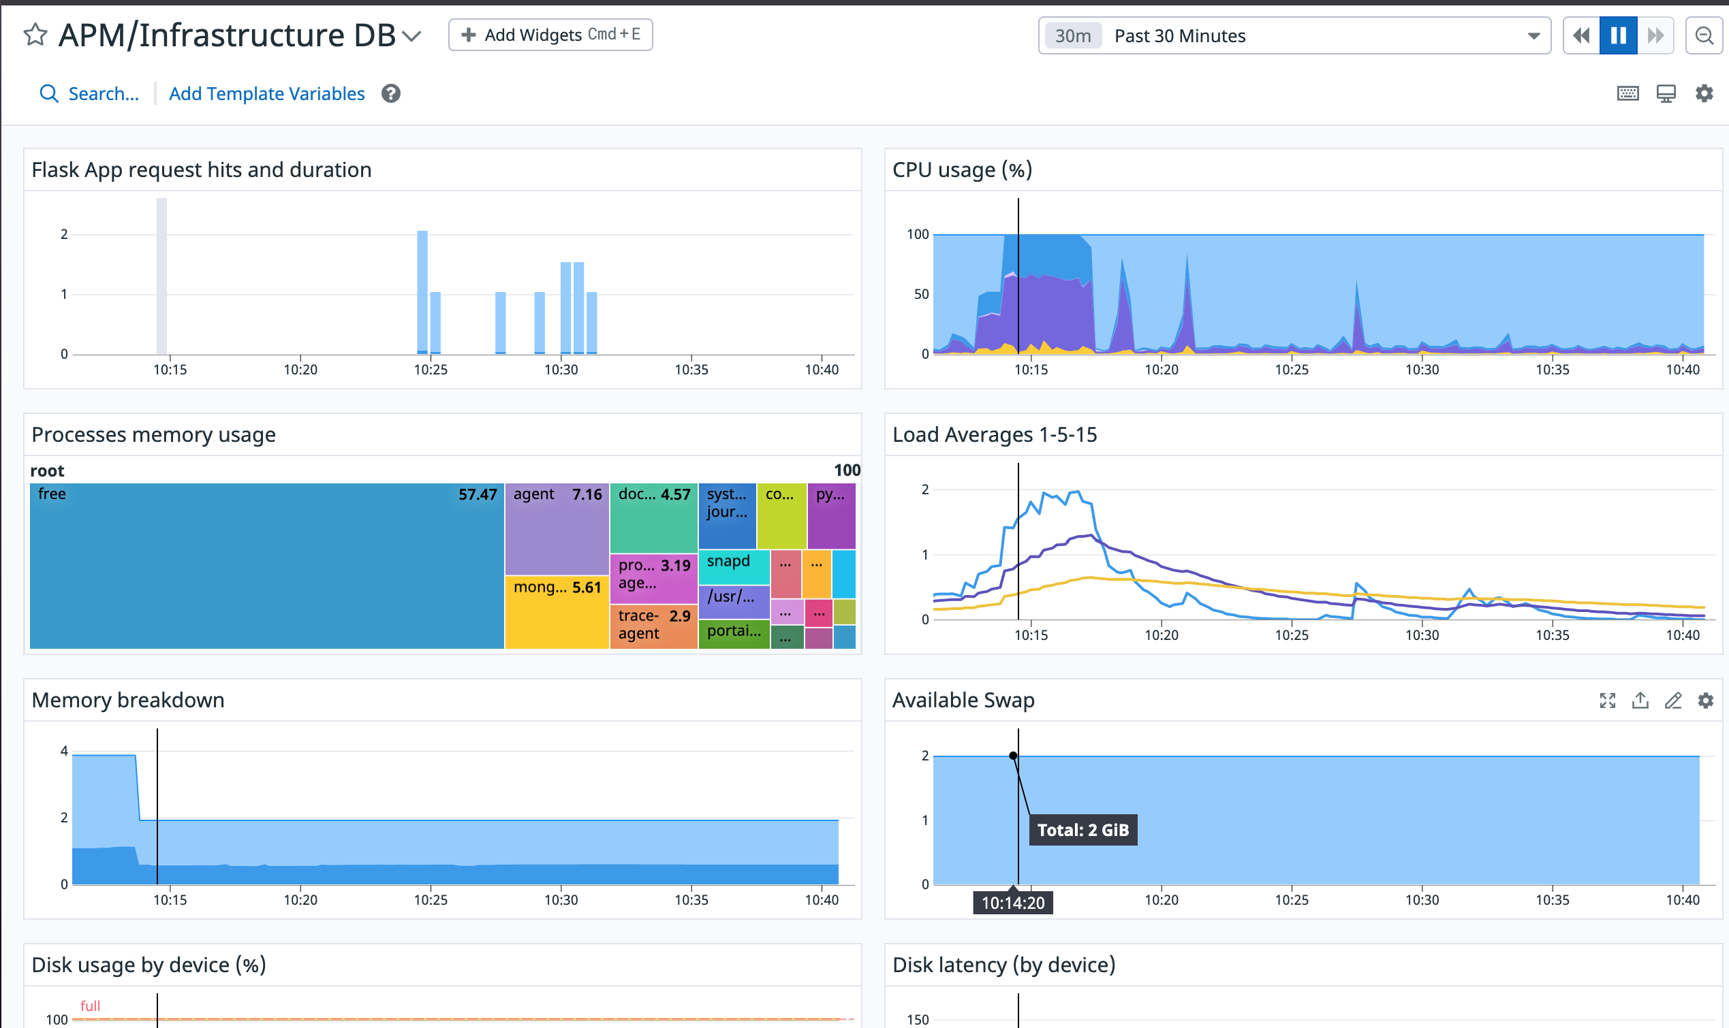Click the Search dashboard field

[89, 93]
